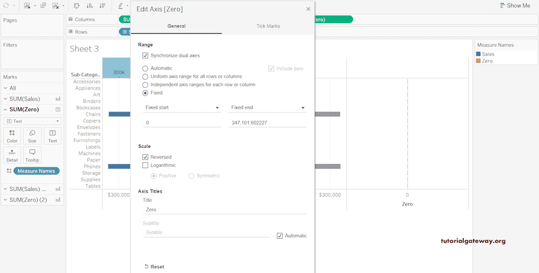The image size is (539, 273).
Task: Open the Fixed end dropdown
Action: click(267, 107)
